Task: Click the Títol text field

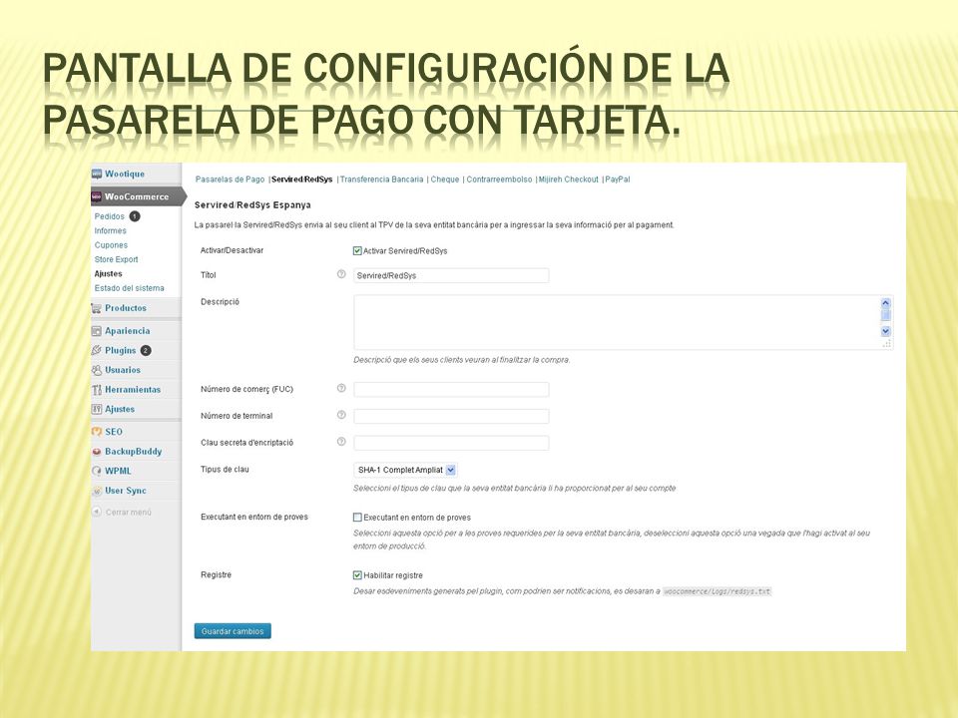Action: (451, 275)
